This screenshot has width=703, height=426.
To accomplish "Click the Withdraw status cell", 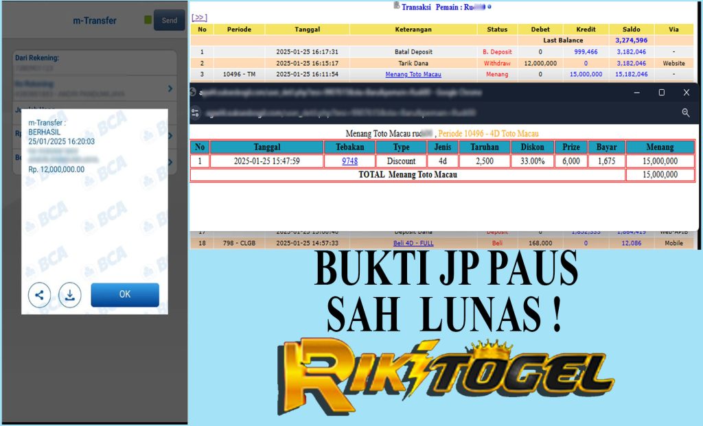I will (x=497, y=64).
